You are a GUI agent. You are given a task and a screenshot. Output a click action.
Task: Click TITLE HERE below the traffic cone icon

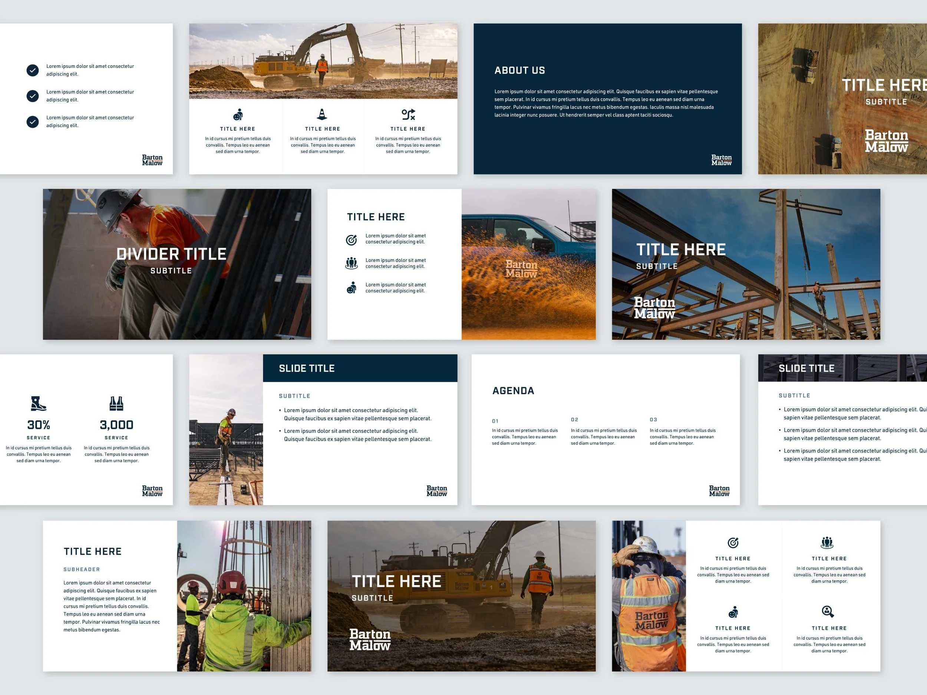323,129
